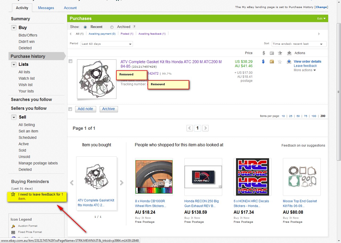Screen dimensions: 341x243
Task: Go to next page arrow in pagination
Action: coord(205,128)
